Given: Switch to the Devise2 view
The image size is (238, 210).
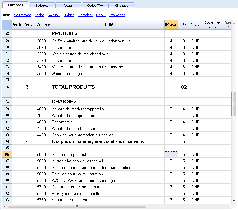Looking at the screenshot, I should click(54, 15).
